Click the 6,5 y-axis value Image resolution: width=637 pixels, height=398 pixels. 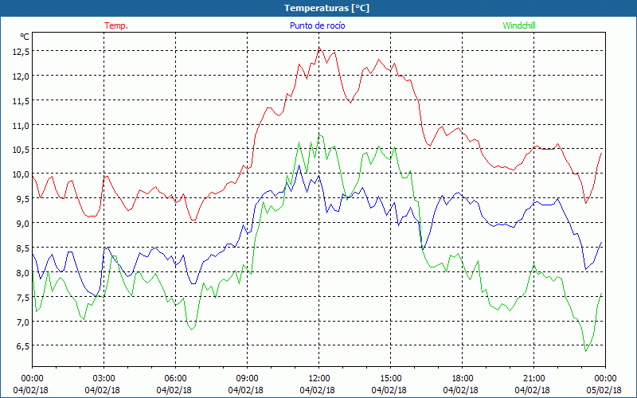click(x=21, y=346)
